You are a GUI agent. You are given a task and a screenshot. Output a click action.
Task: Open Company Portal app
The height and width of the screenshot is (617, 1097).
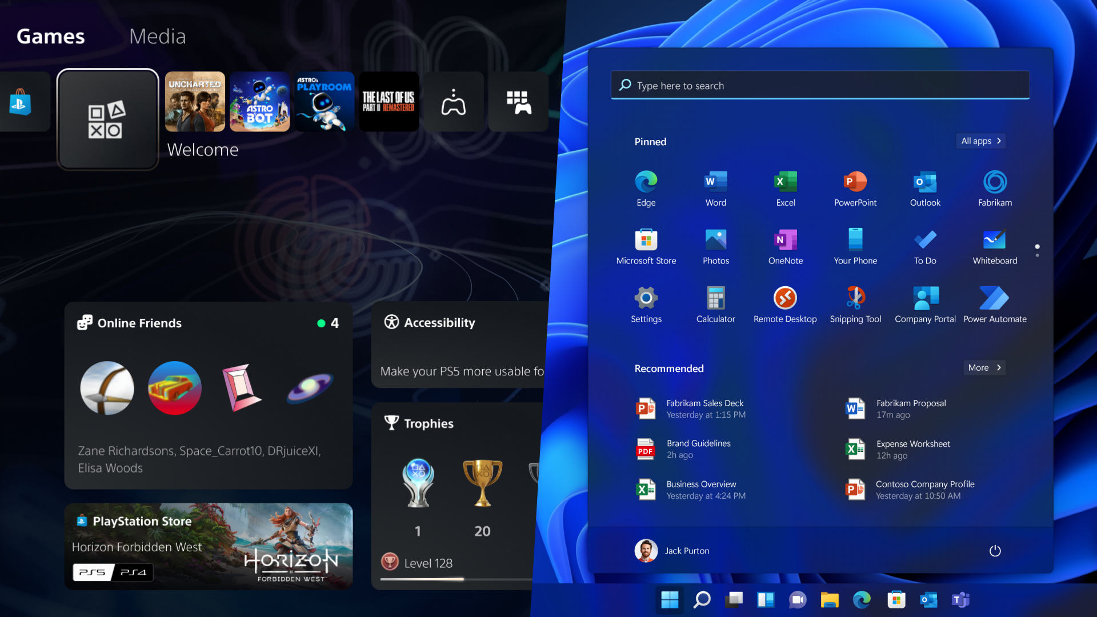tap(925, 305)
